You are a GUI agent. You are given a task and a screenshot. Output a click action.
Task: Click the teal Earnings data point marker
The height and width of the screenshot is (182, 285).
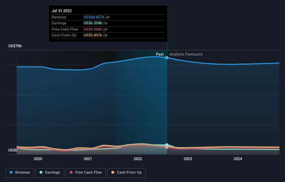[167, 145]
